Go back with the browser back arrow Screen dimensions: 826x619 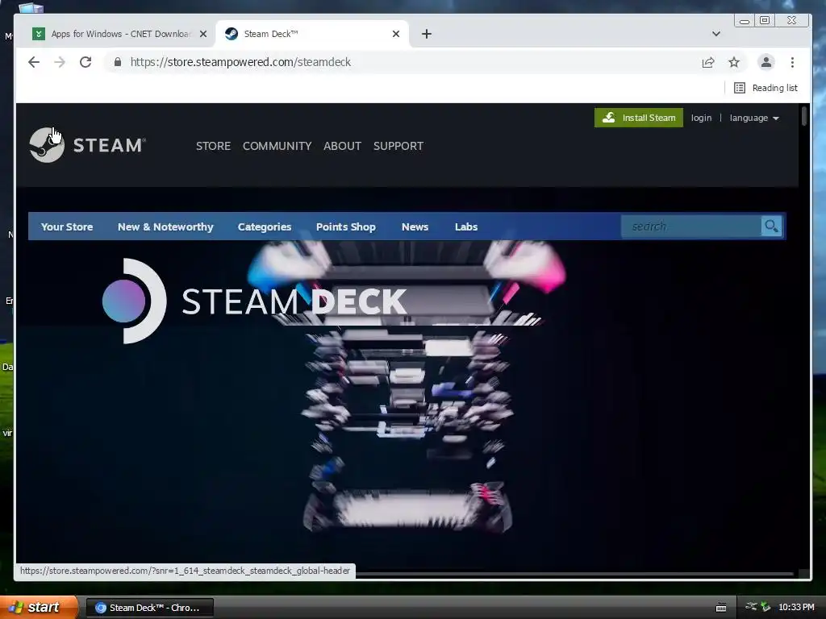point(34,62)
